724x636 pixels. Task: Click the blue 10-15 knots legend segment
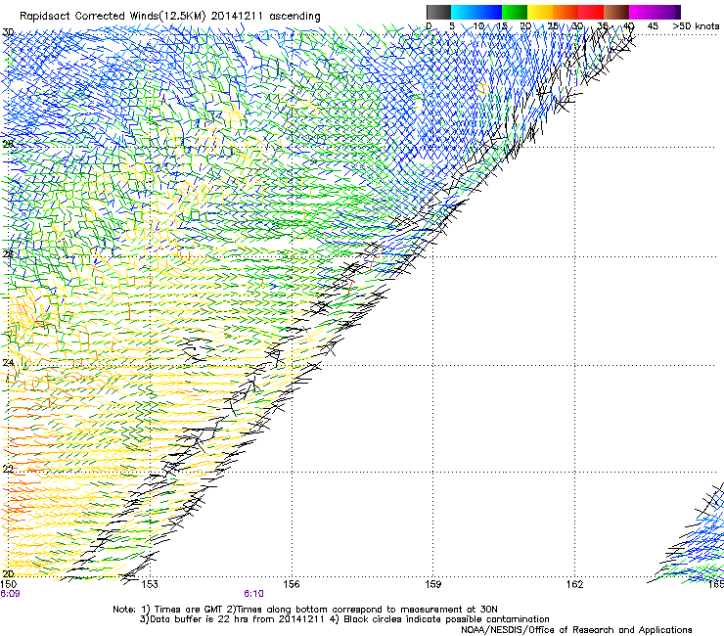coord(489,12)
